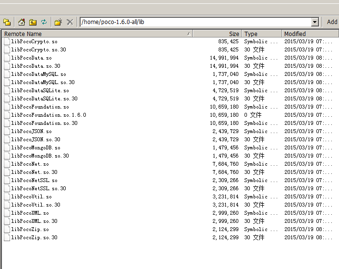This screenshot has height=269, width=339.
Task: Select file libPocoXML.so
Action: (x=30, y=213)
